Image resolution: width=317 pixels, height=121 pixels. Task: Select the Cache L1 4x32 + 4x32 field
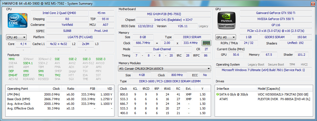coord(58,44)
